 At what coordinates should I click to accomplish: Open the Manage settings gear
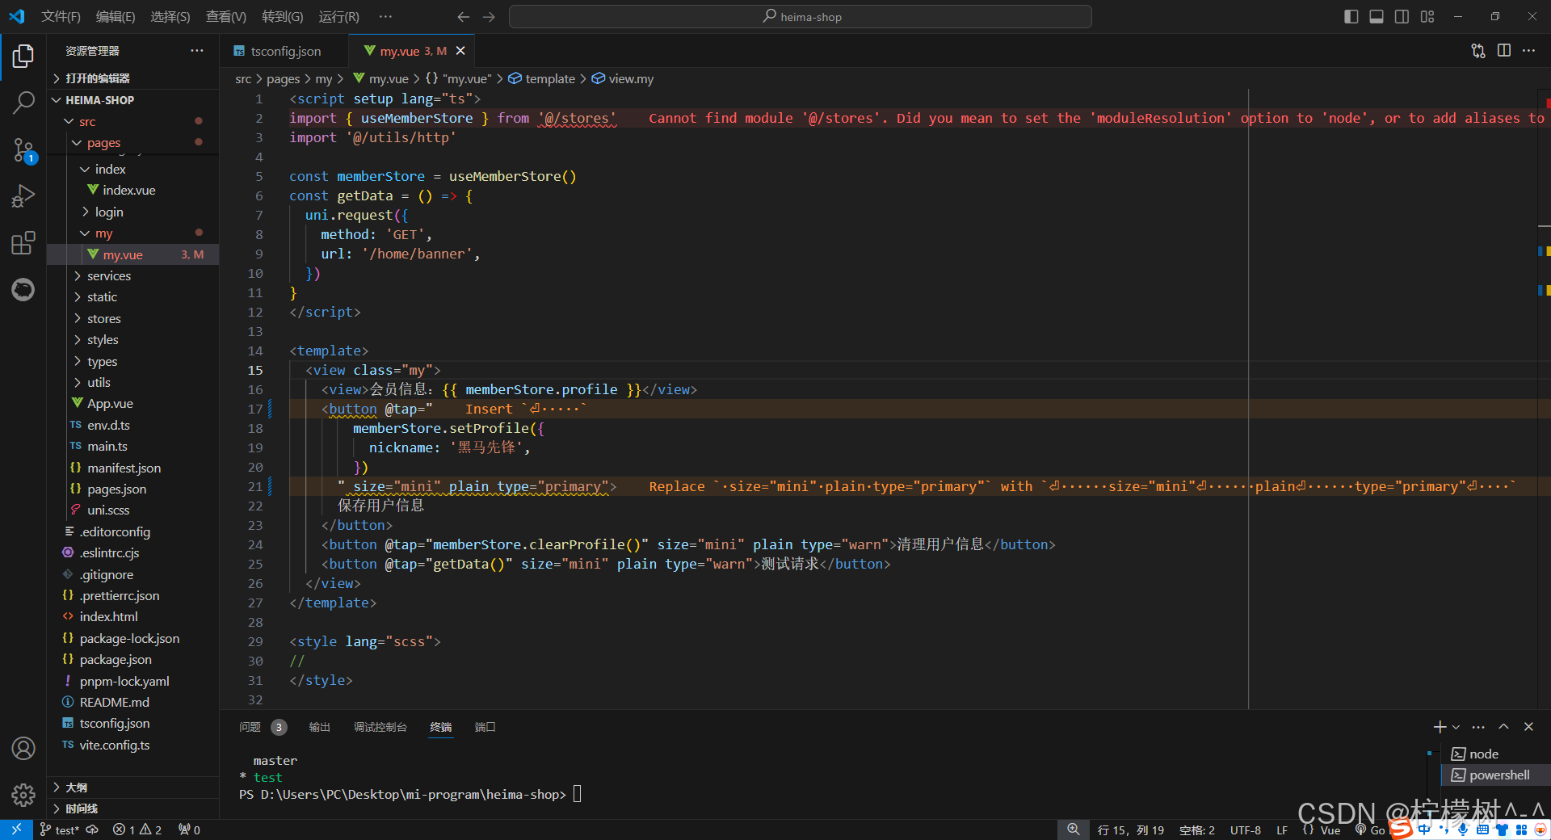(23, 796)
